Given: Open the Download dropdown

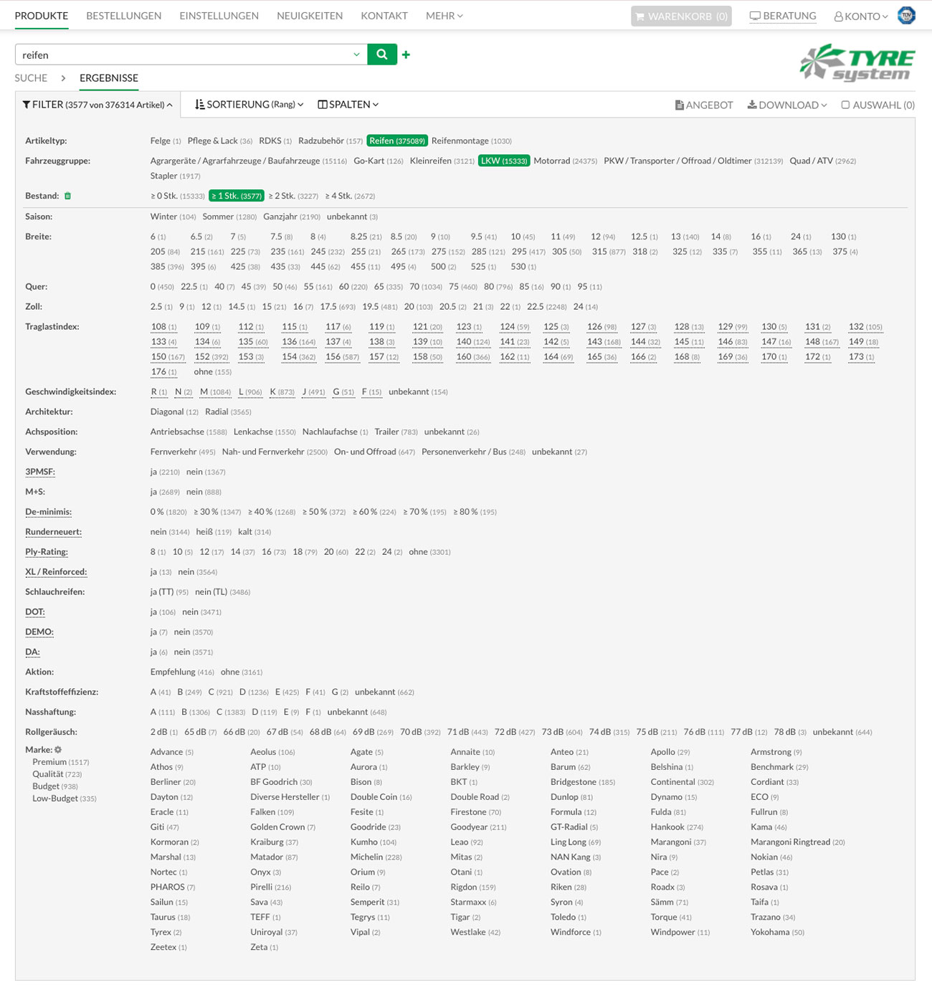Looking at the screenshot, I should pyautogui.click(x=787, y=105).
